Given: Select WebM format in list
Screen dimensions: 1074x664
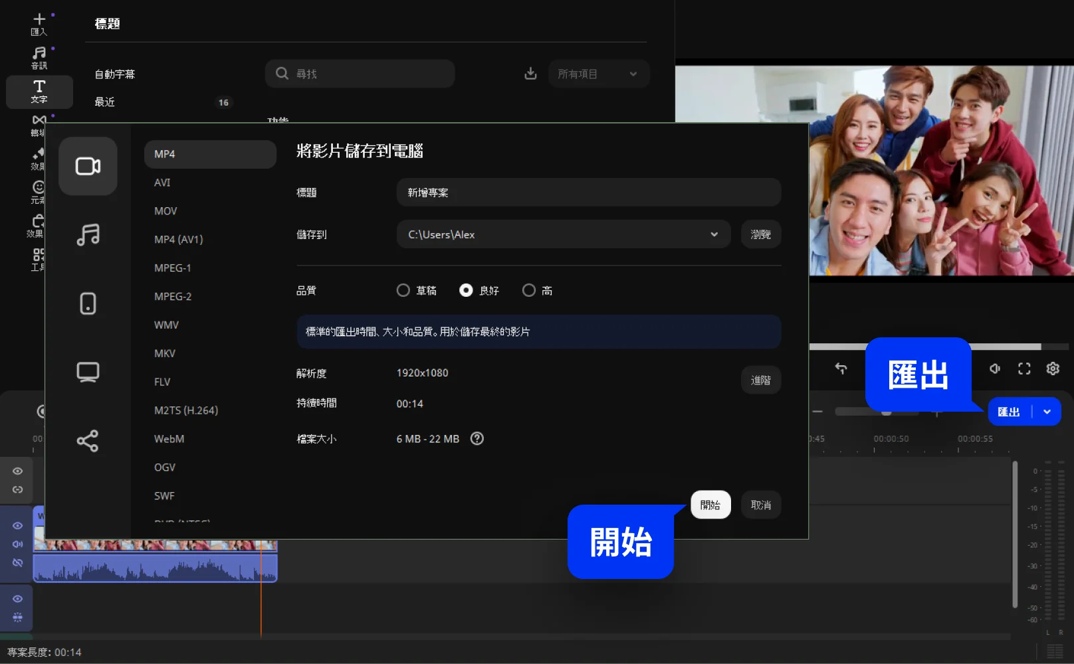Looking at the screenshot, I should (x=169, y=439).
